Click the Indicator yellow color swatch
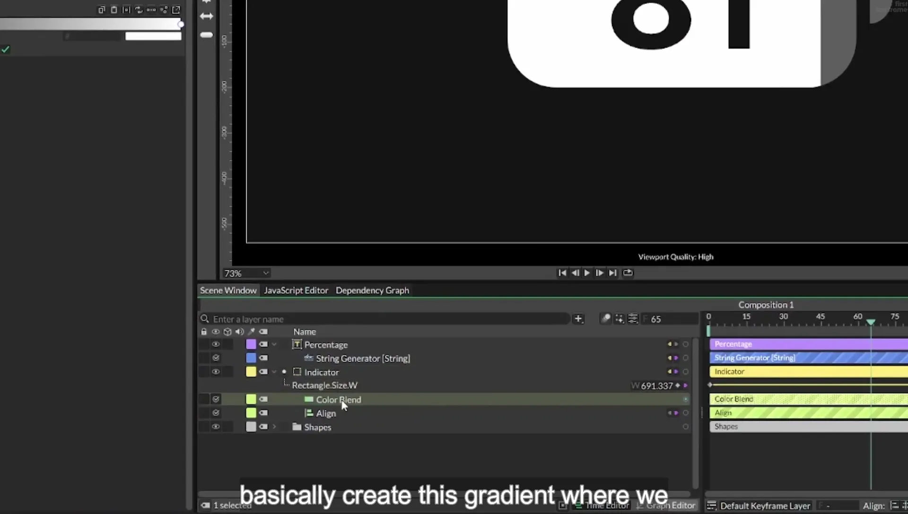 (251, 372)
